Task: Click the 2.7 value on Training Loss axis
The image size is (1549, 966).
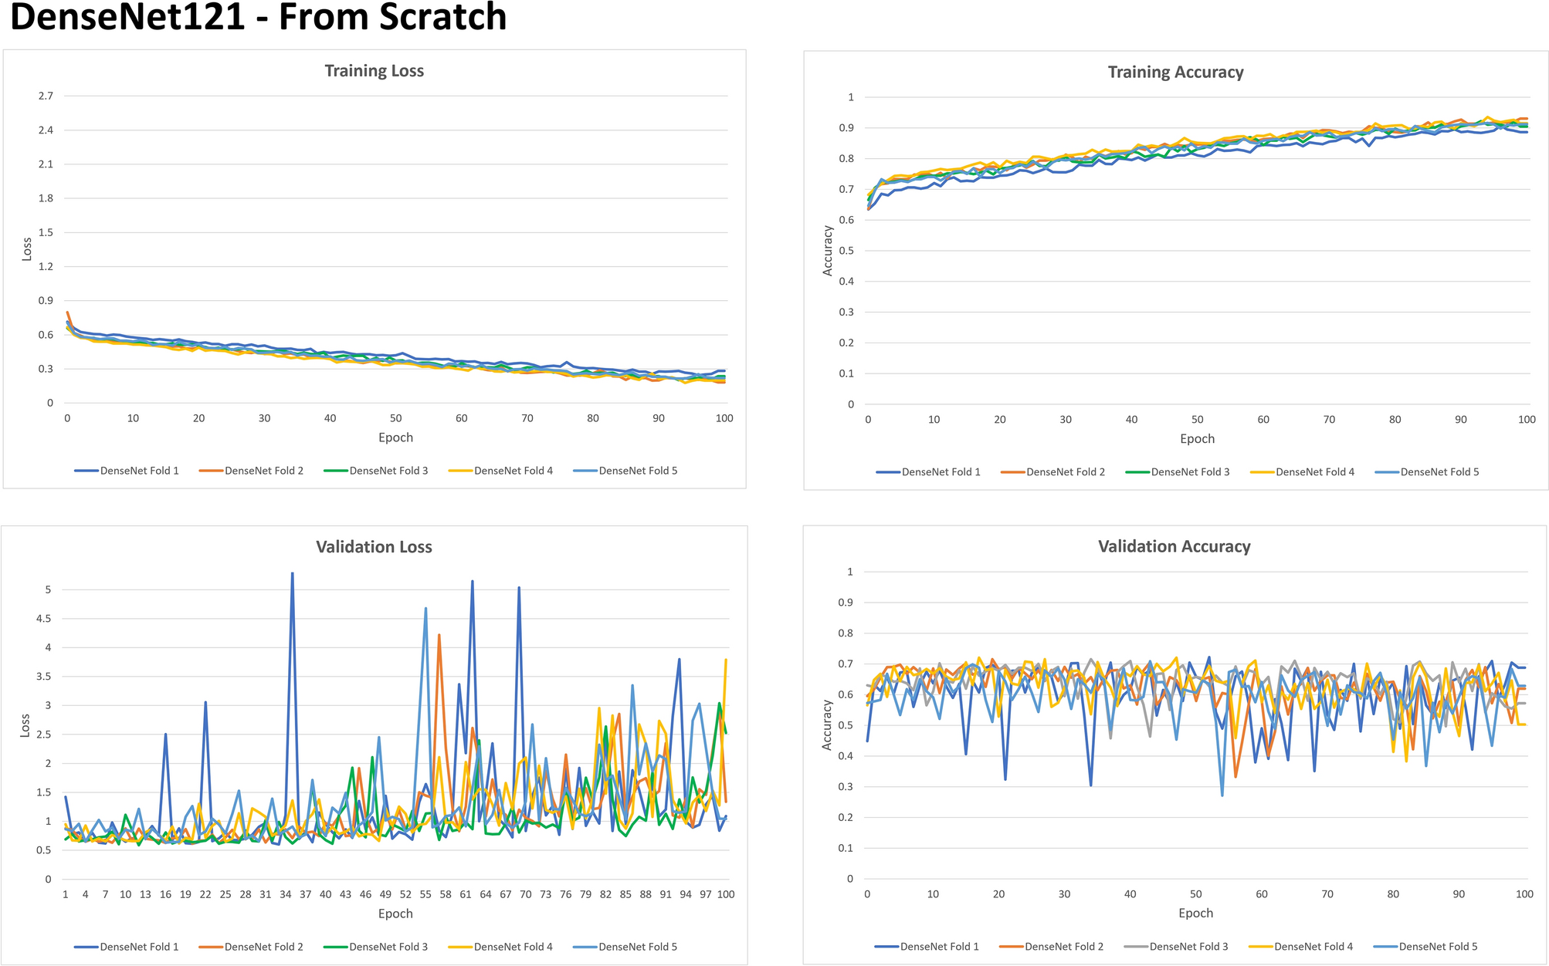Action: pos(46,96)
